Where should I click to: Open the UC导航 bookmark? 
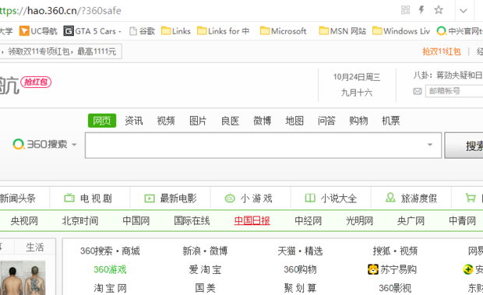click(x=38, y=31)
